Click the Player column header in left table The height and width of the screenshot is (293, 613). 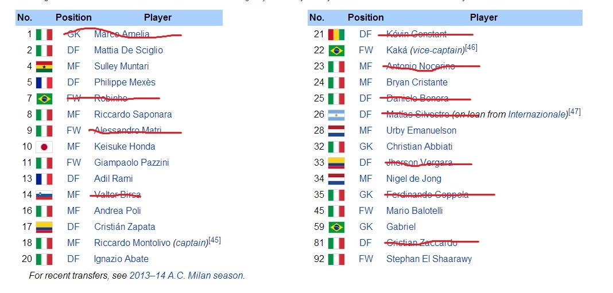157,18
